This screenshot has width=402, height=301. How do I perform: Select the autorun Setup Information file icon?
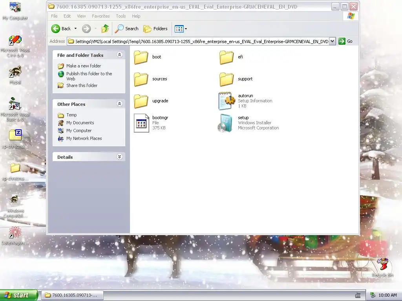(227, 101)
